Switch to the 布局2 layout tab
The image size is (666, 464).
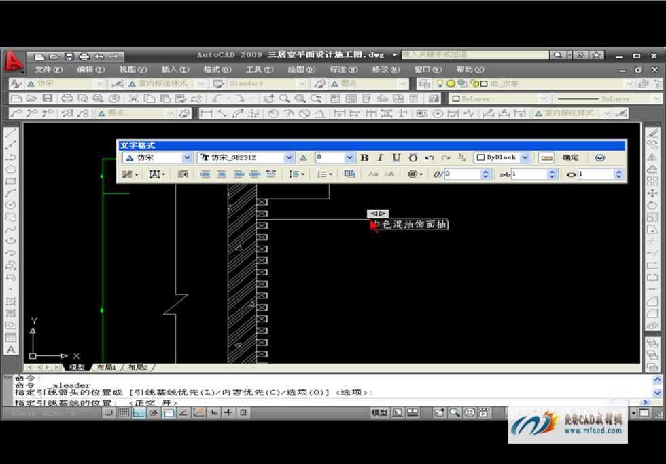(138, 367)
